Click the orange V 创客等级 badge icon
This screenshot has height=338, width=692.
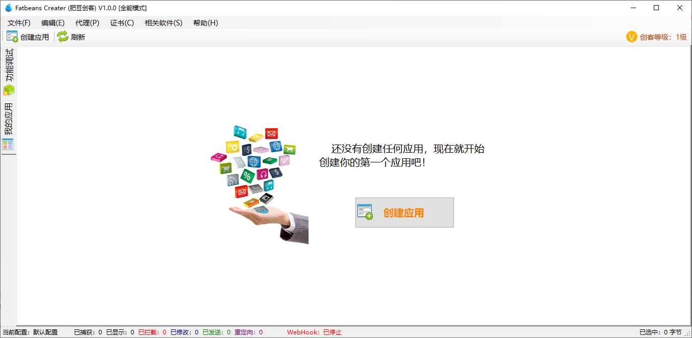tap(631, 37)
